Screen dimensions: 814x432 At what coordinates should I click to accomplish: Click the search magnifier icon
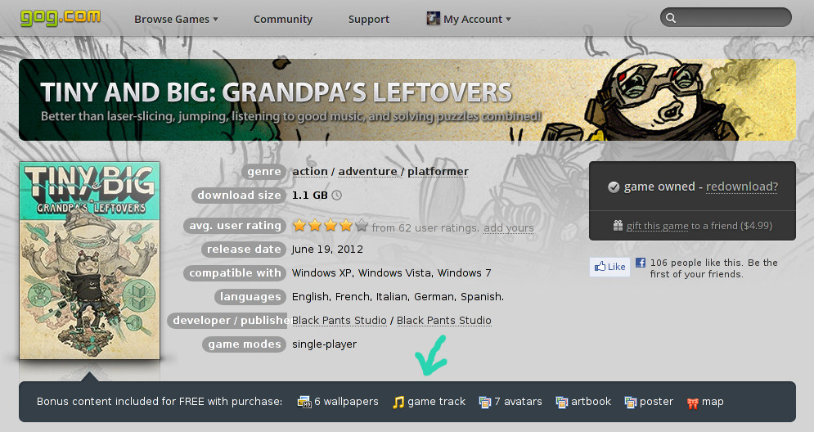click(x=671, y=18)
